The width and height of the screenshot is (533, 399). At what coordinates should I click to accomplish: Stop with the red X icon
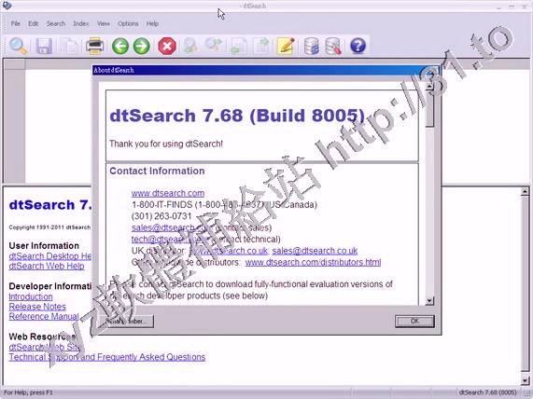[167, 46]
